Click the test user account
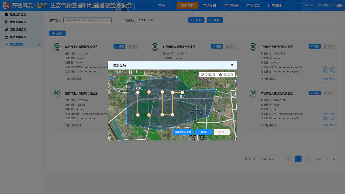This screenshot has height=194, width=345. (309, 5)
